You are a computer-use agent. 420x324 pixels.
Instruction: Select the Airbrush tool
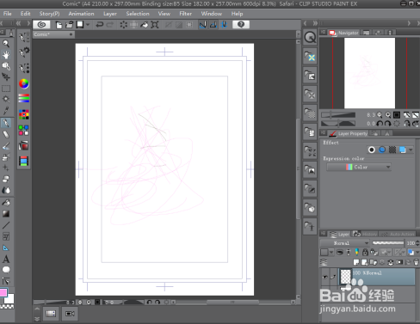tap(6, 157)
